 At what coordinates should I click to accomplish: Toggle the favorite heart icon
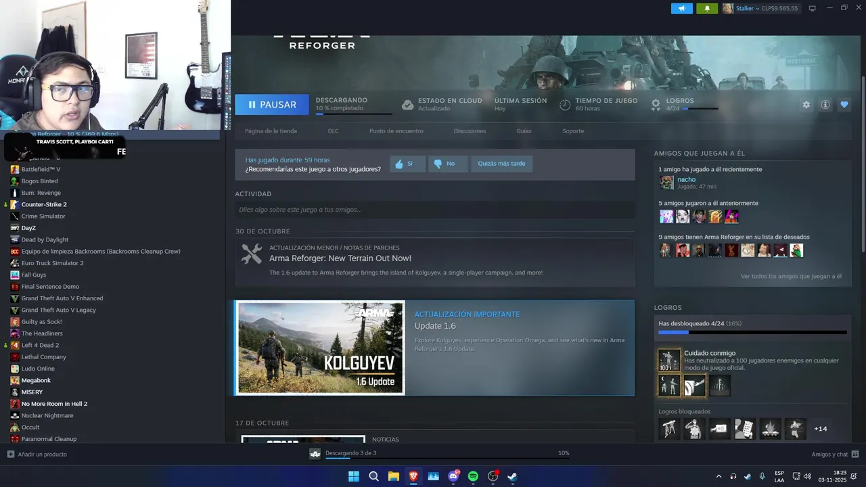coord(844,105)
